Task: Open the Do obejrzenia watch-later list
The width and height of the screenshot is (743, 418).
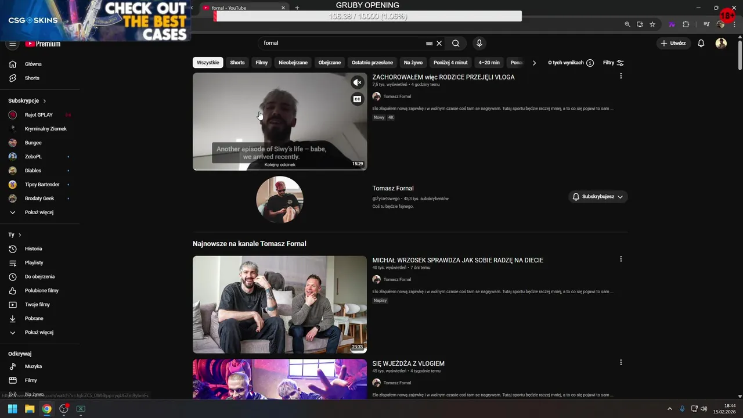Action: (39, 276)
